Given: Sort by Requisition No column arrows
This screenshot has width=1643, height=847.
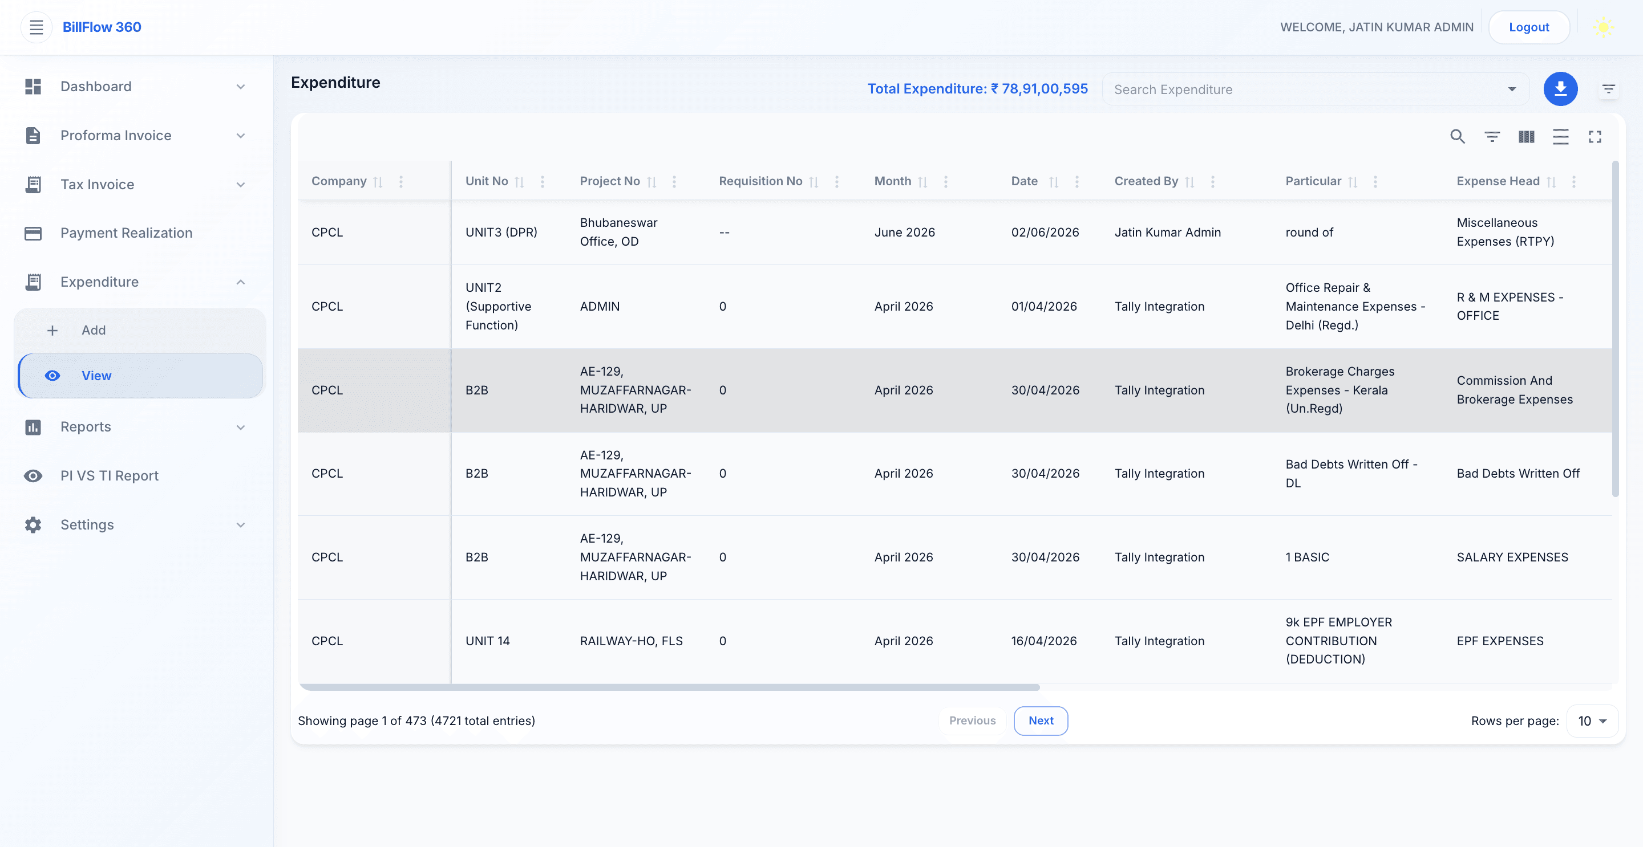Looking at the screenshot, I should point(813,182).
